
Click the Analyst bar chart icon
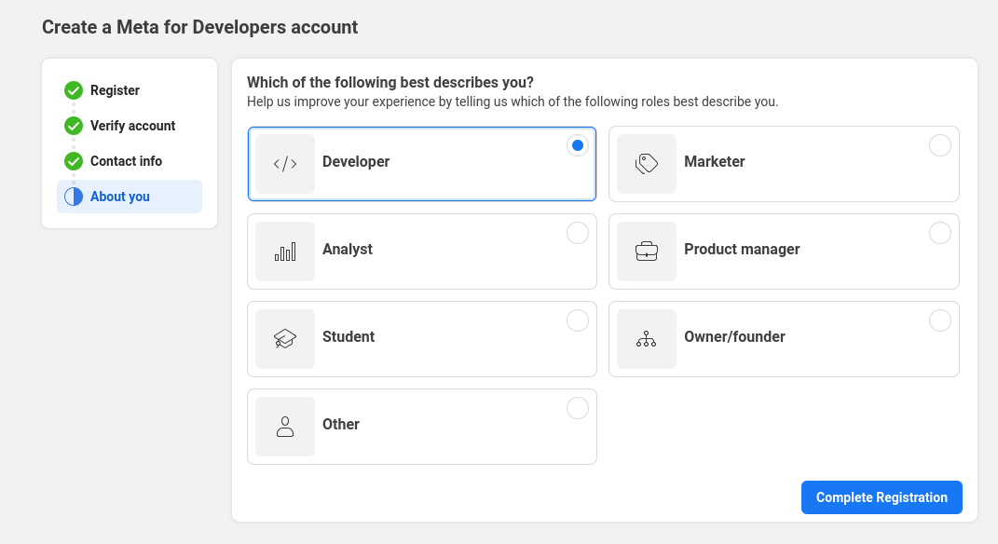coord(285,252)
